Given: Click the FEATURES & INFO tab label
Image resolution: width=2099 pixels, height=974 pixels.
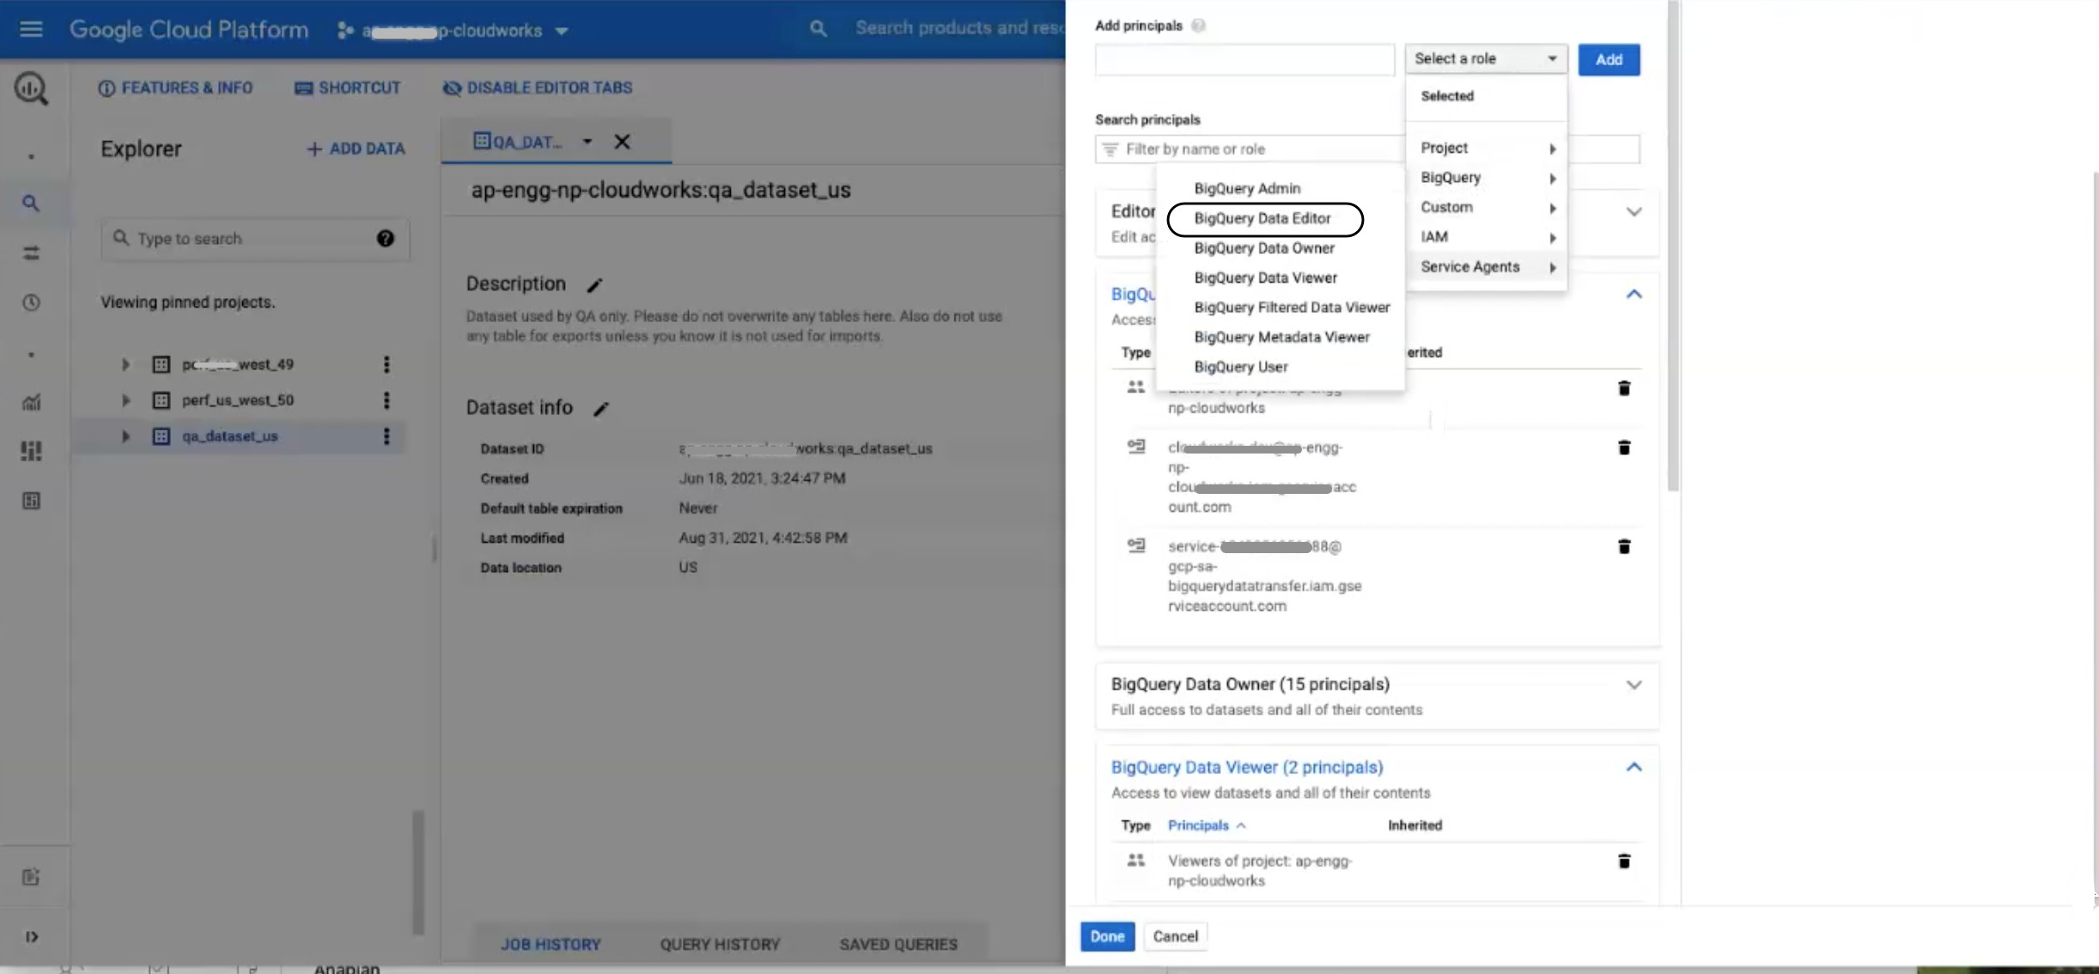Looking at the screenshot, I should point(186,86).
